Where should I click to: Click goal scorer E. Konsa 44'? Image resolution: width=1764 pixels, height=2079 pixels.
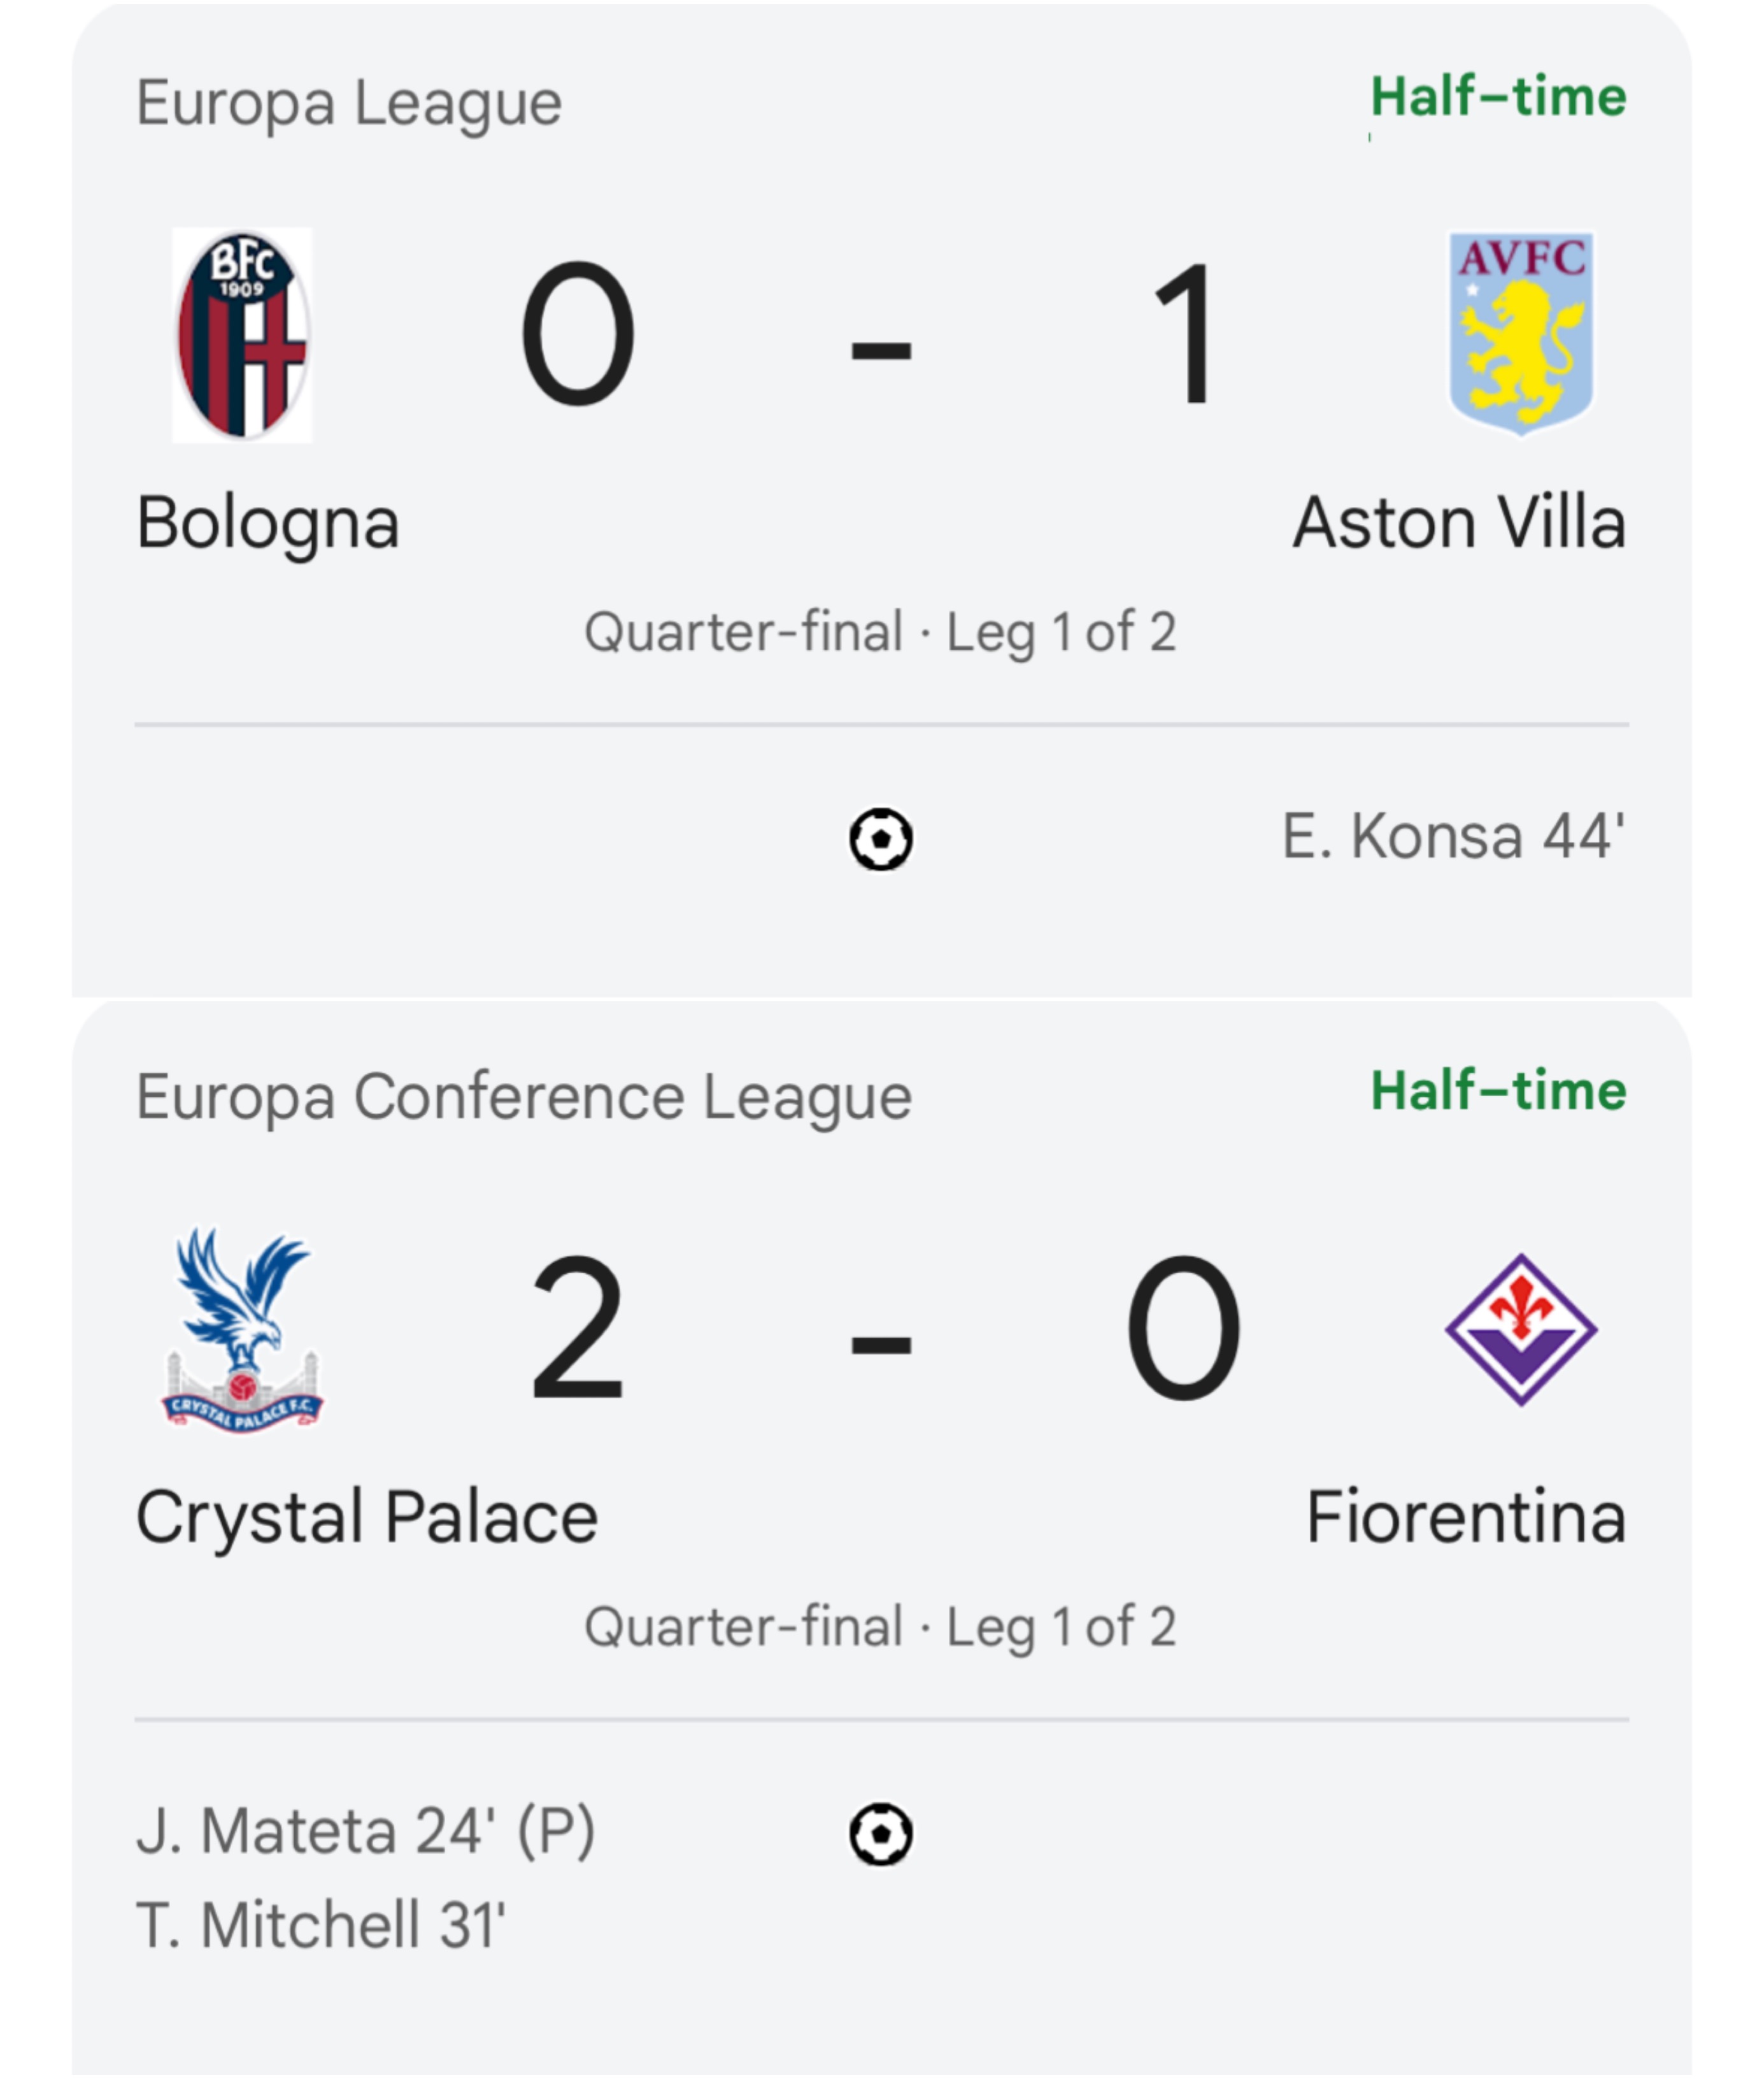click(1453, 836)
